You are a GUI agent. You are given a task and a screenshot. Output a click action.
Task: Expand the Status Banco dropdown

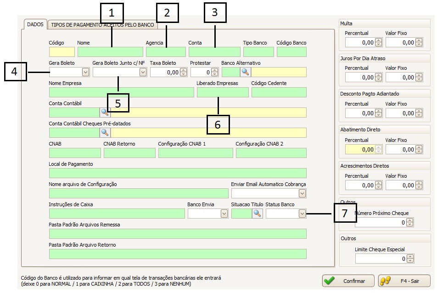302,214
